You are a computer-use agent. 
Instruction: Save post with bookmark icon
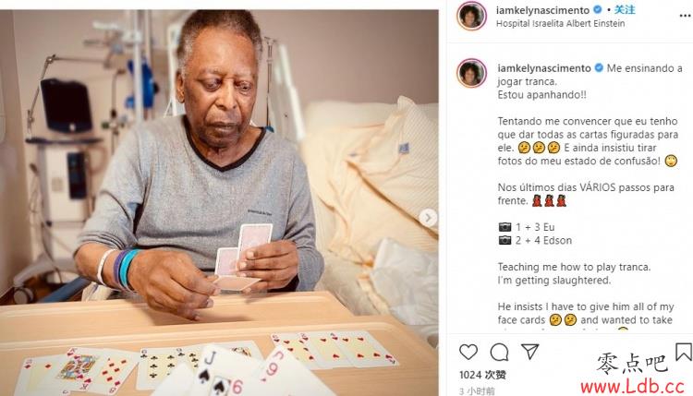pyautogui.click(x=684, y=352)
